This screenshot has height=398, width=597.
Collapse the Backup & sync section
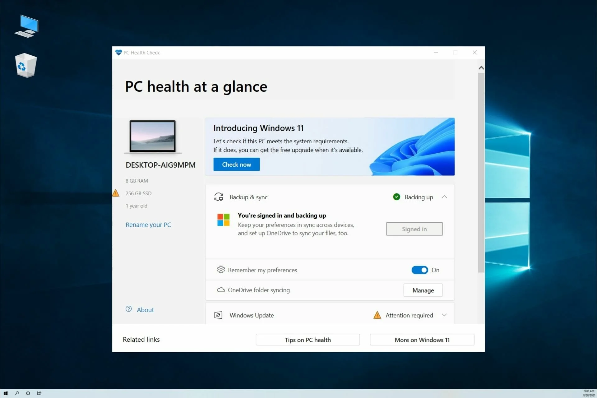pos(444,197)
